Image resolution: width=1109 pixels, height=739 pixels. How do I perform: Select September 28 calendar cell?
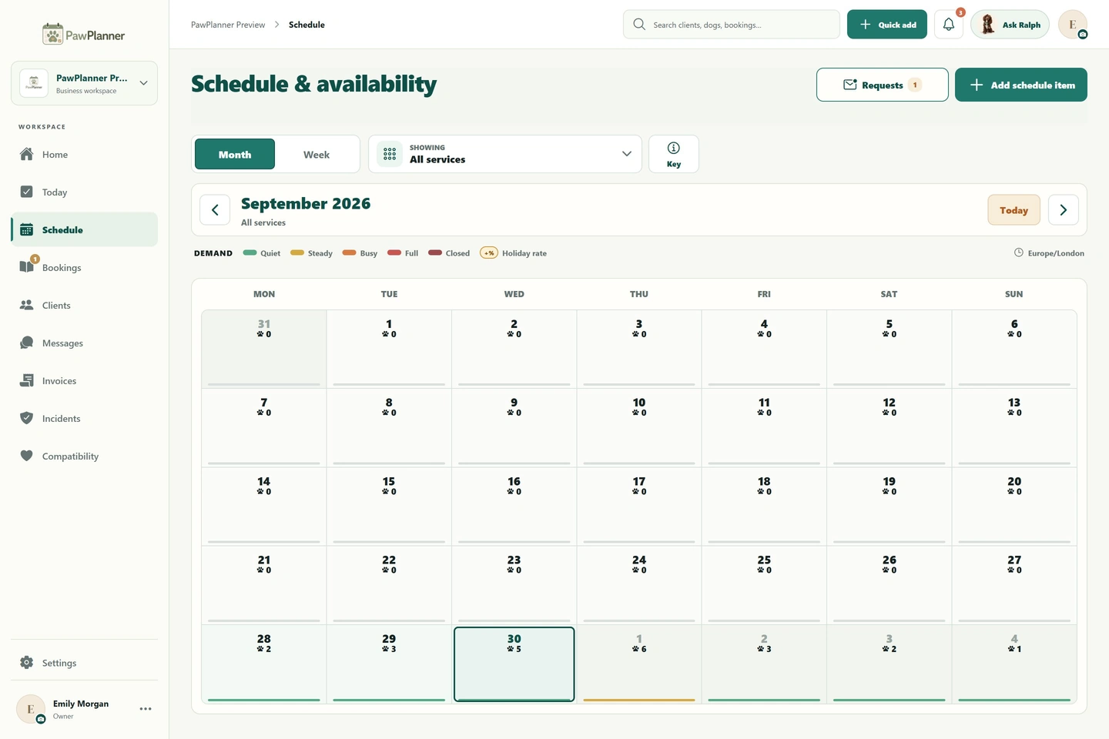tap(264, 664)
